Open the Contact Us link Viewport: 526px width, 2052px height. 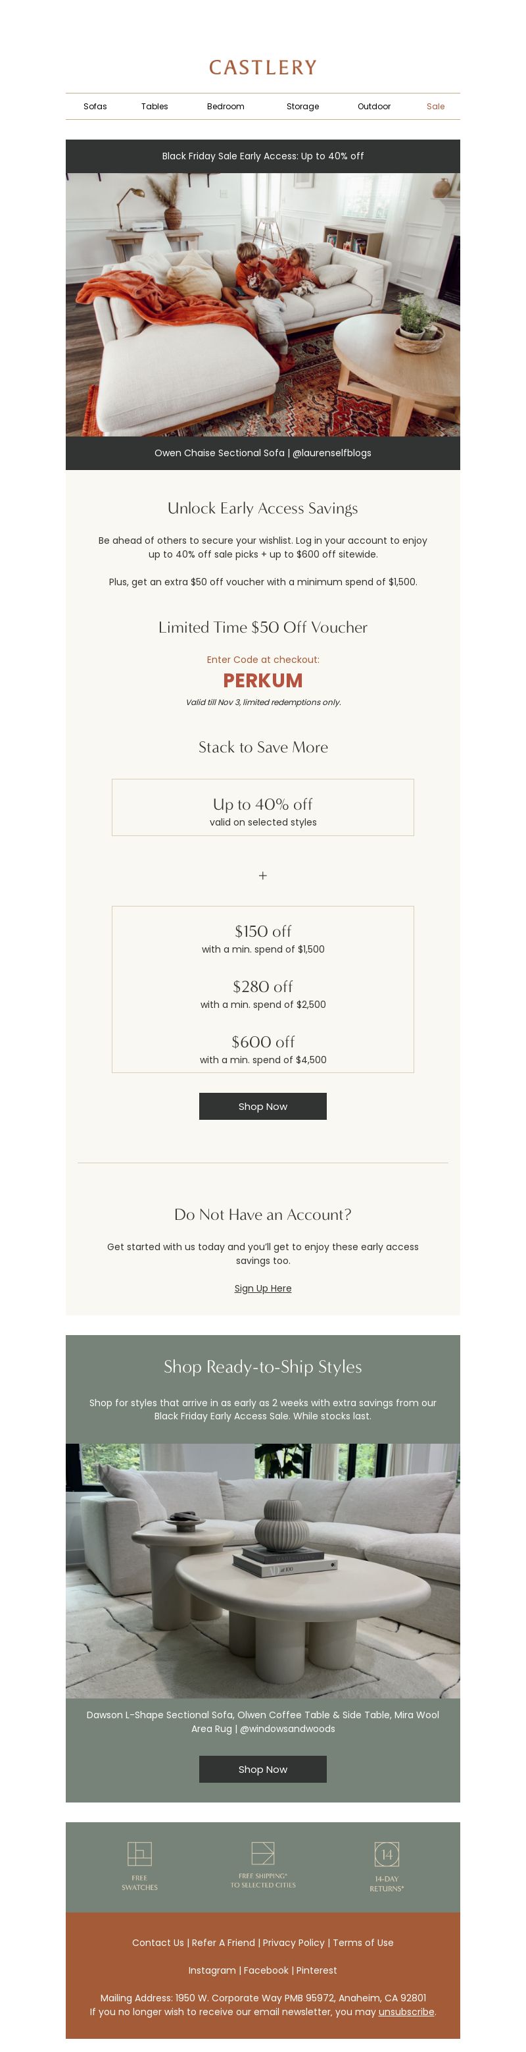158,1942
